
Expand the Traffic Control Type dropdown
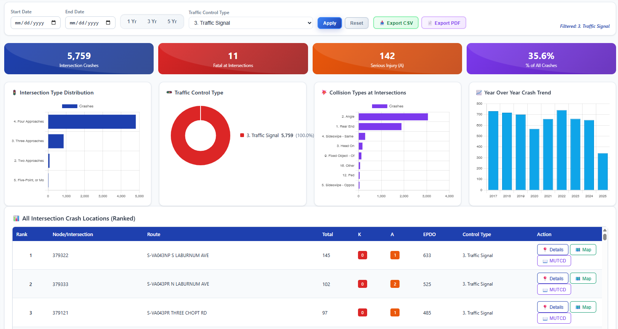click(250, 23)
